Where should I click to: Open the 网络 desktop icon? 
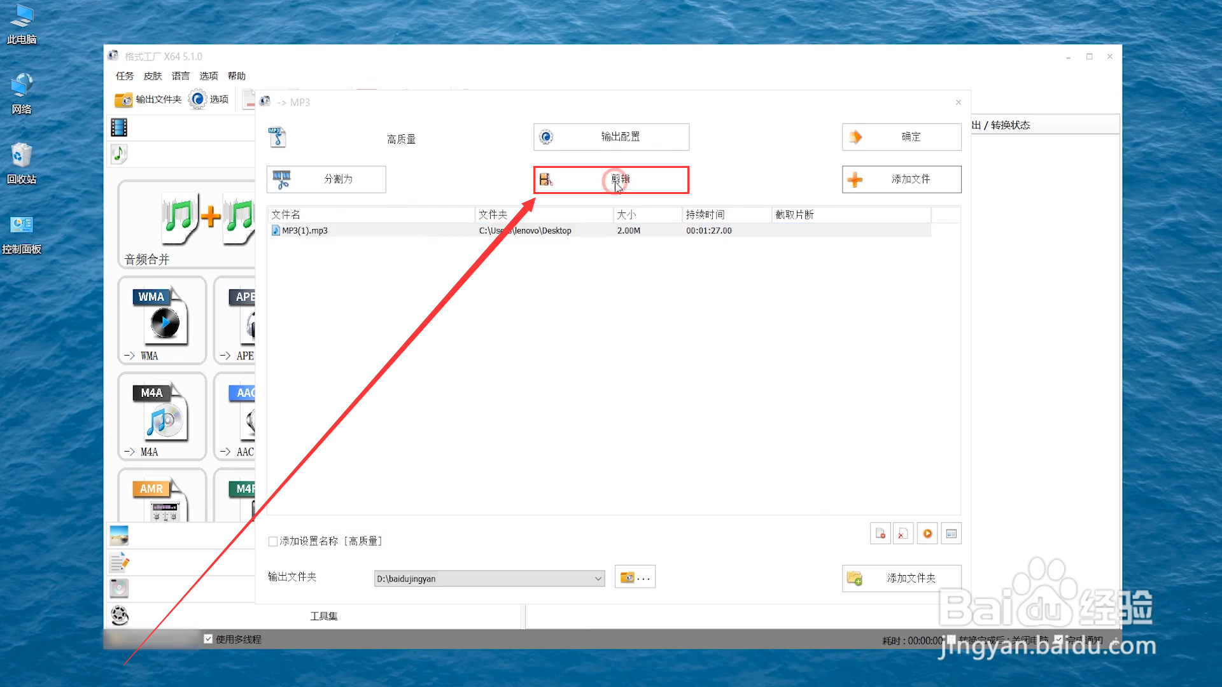[x=22, y=94]
